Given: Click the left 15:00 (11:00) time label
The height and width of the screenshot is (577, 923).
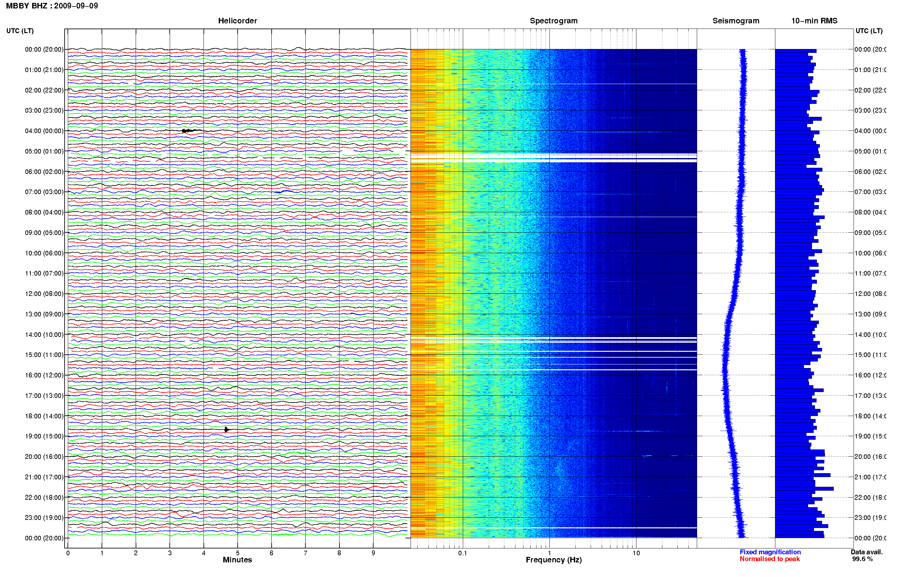Looking at the screenshot, I should point(44,355).
